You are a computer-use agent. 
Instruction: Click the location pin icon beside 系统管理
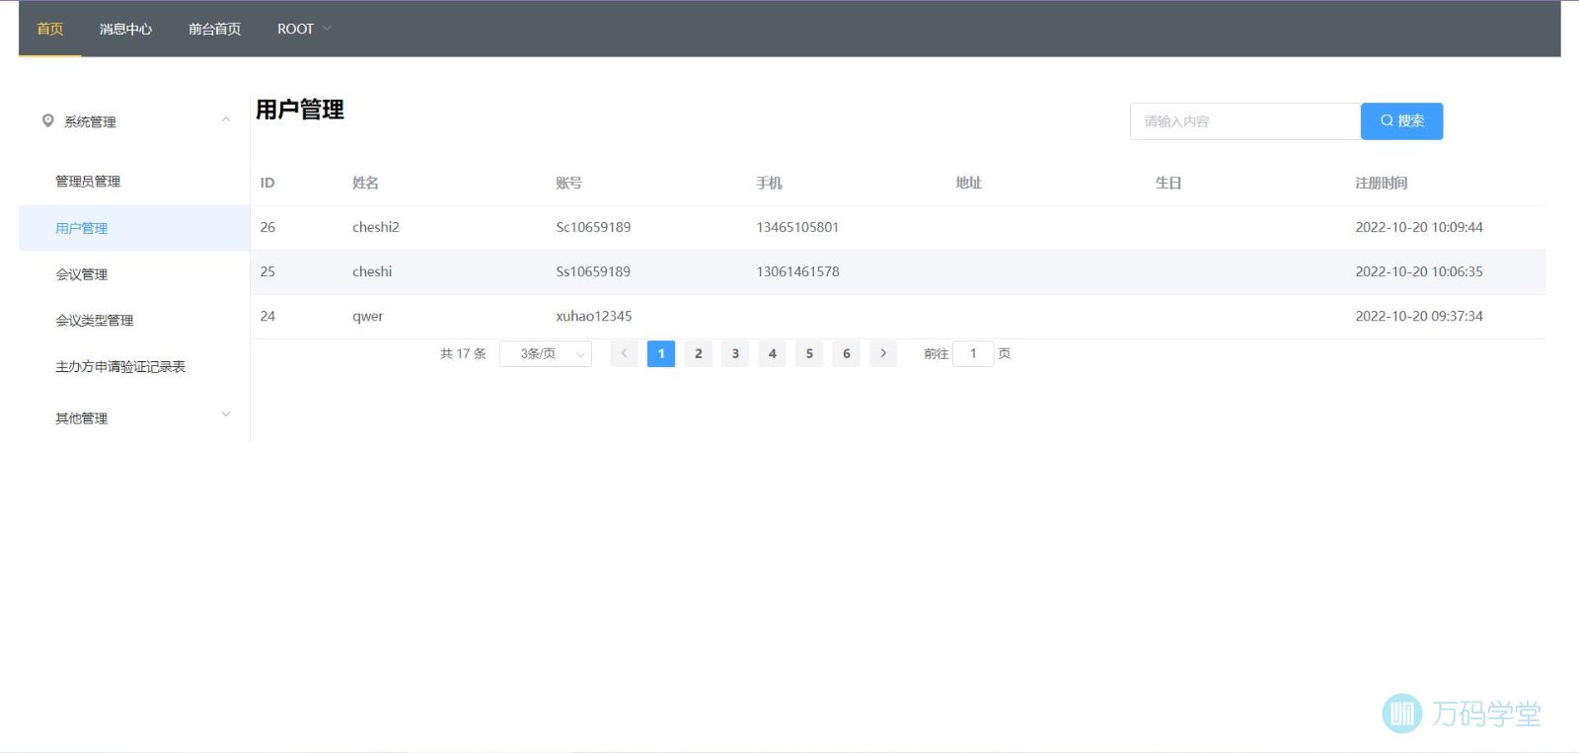[x=47, y=120]
